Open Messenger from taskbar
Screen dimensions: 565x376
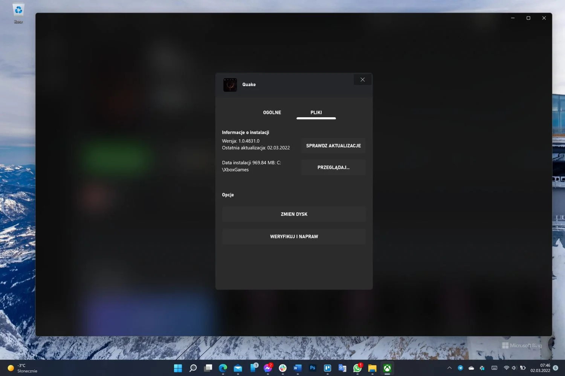(x=268, y=368)
